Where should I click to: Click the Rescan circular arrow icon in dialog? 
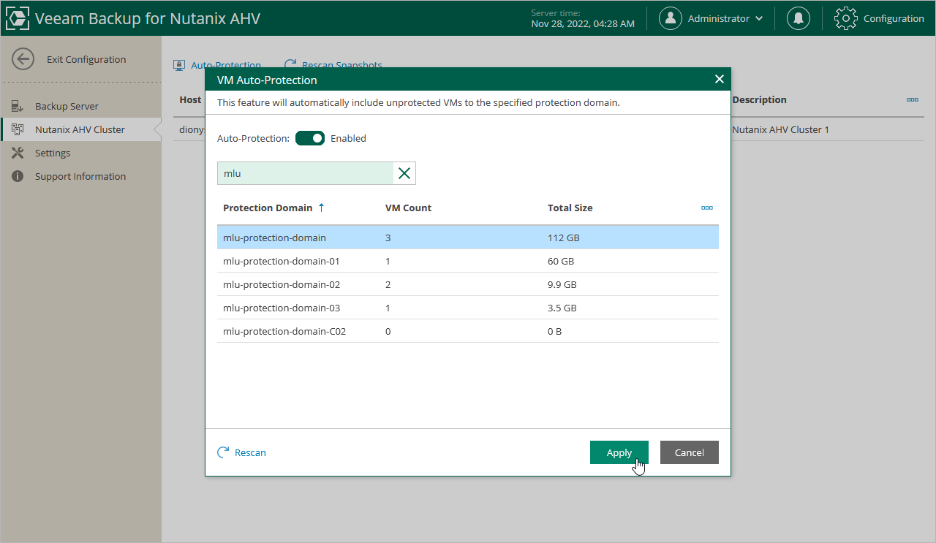pyautogui.click(x=223, y=452)
